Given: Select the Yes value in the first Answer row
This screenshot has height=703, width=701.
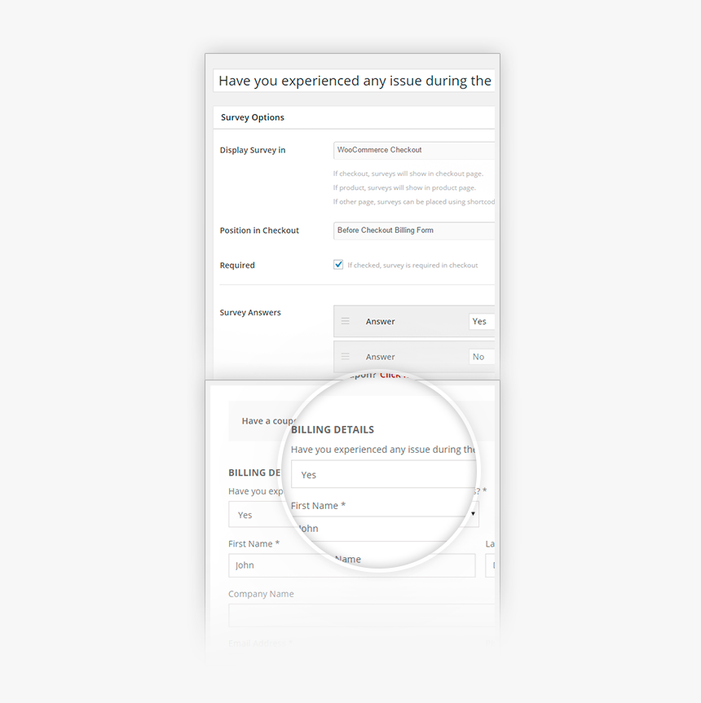Looking at the screenshot, I should (x=480, y=321).
